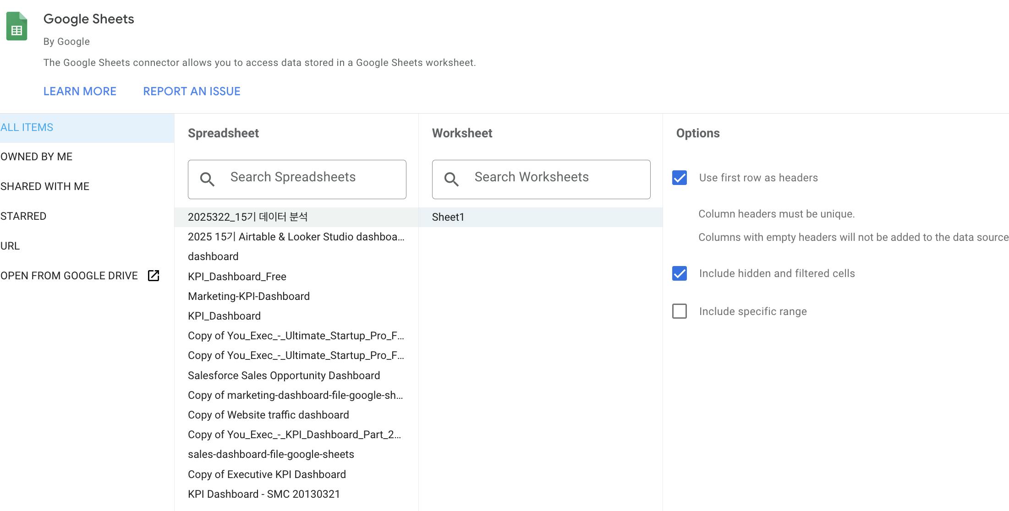Select Marketing-KPI-Dashboard from the list

click(249, 296)
